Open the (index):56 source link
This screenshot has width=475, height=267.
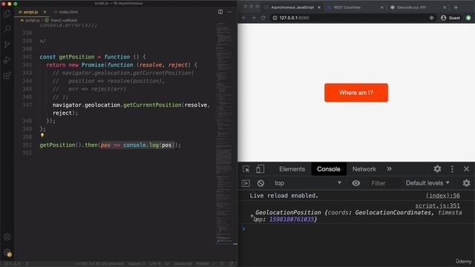(x=442, y=196)
